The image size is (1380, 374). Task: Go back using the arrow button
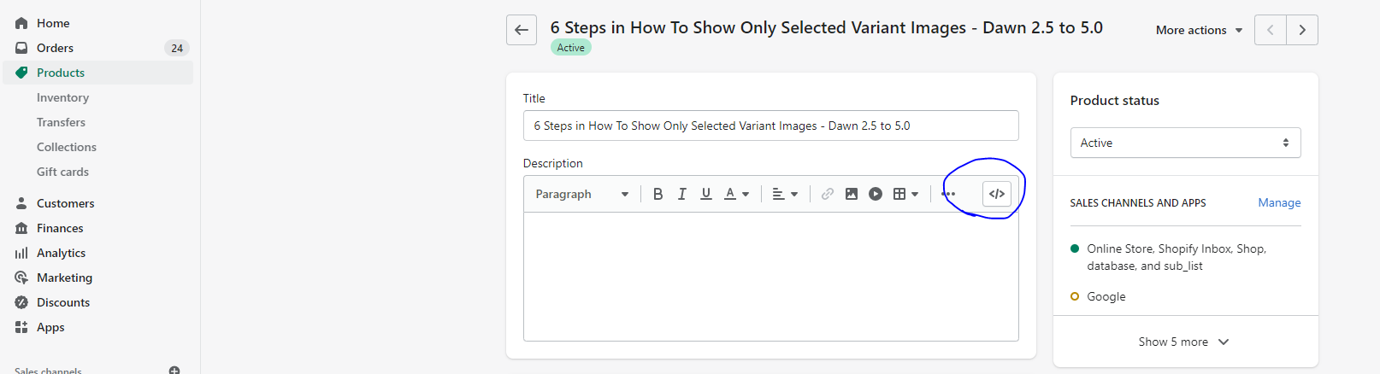pos(522,30)
